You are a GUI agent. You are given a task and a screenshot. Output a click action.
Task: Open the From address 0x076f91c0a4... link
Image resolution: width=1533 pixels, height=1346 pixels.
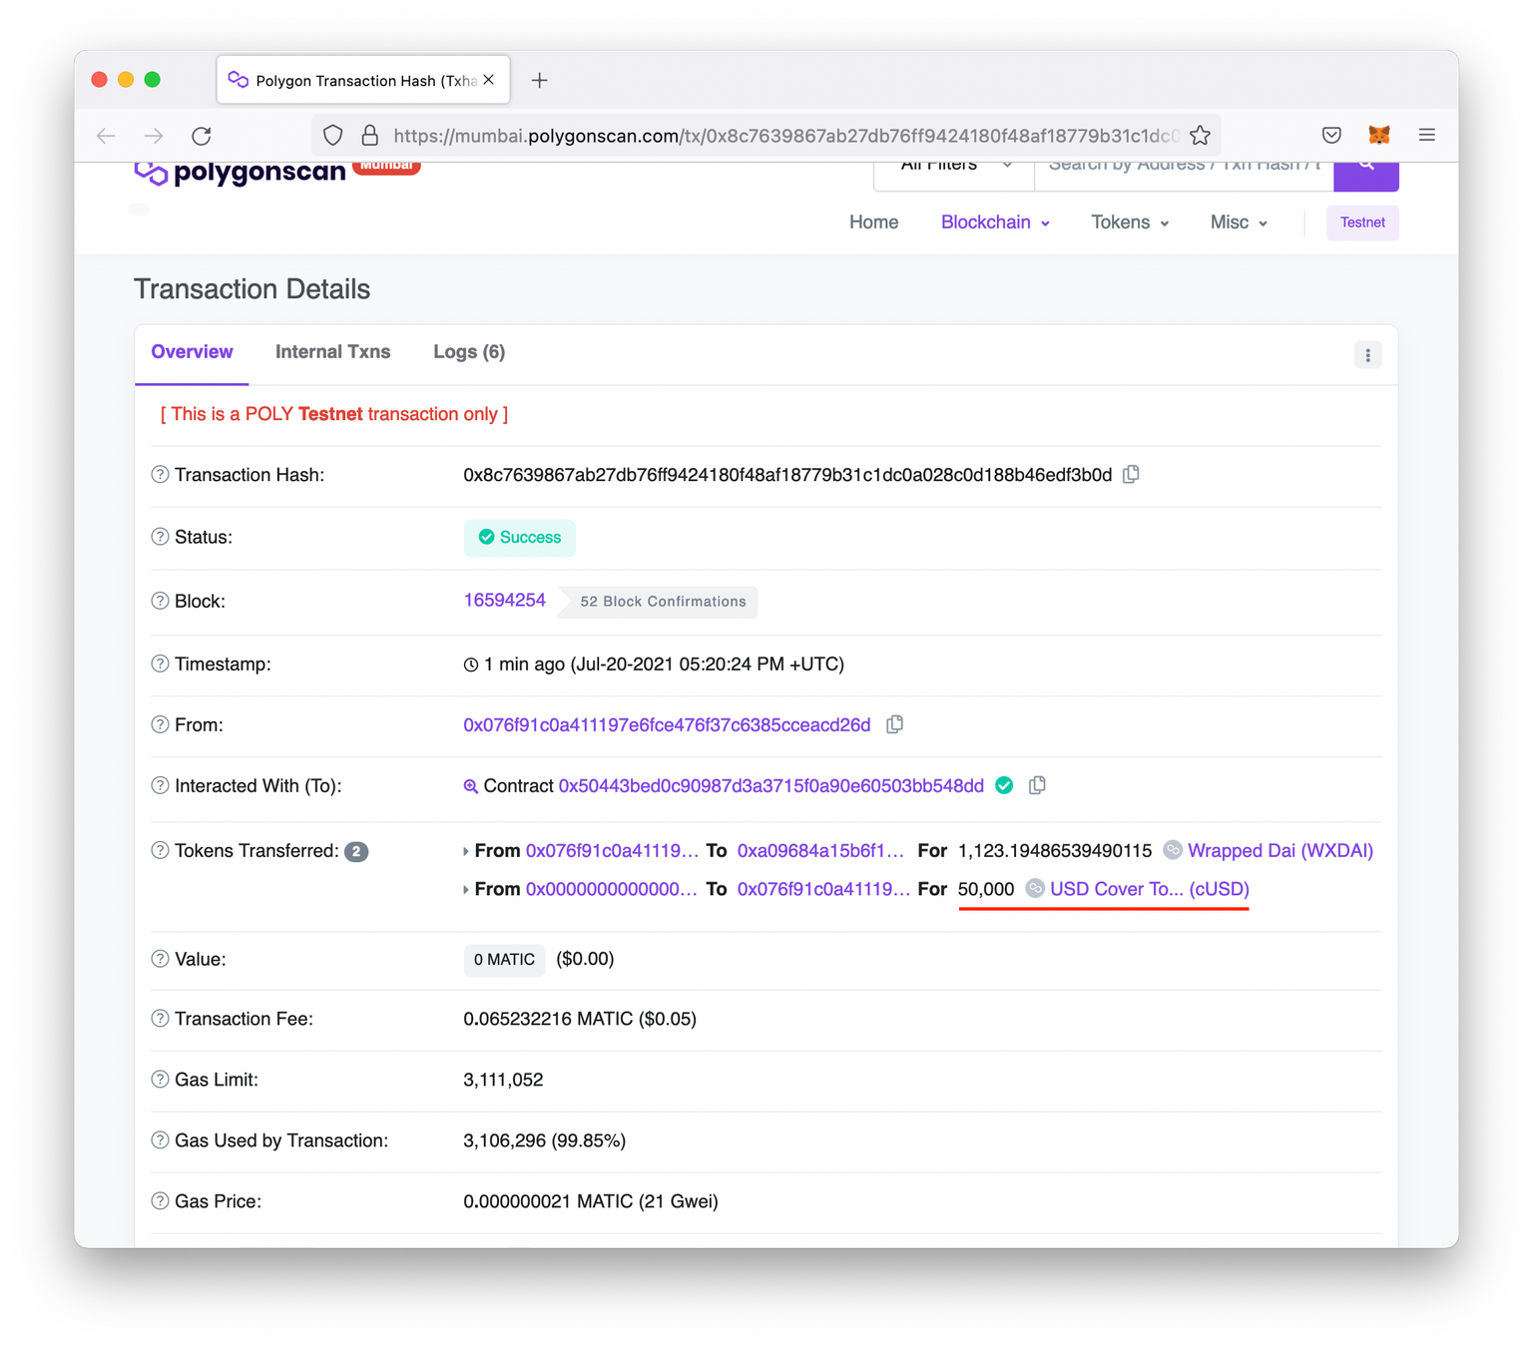(x=667, y=725)
